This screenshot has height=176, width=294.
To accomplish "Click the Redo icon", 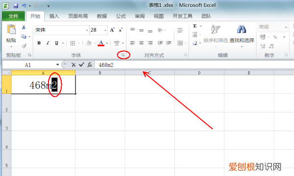I will pos(36,6).
